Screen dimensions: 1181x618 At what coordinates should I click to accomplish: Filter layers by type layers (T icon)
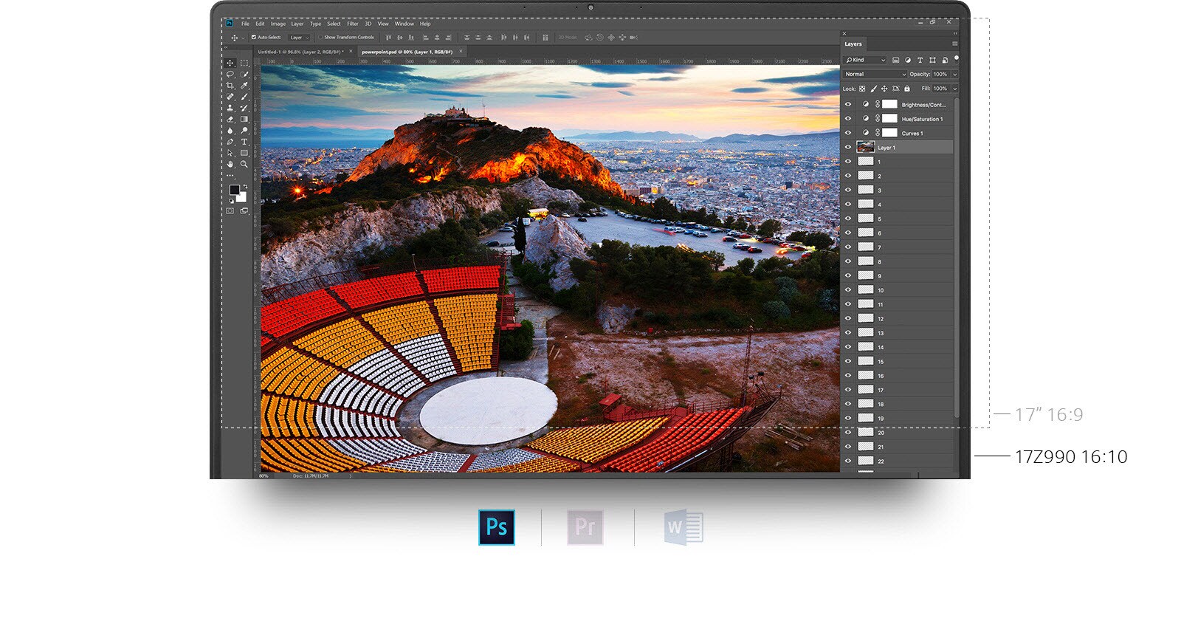[920, 60]
